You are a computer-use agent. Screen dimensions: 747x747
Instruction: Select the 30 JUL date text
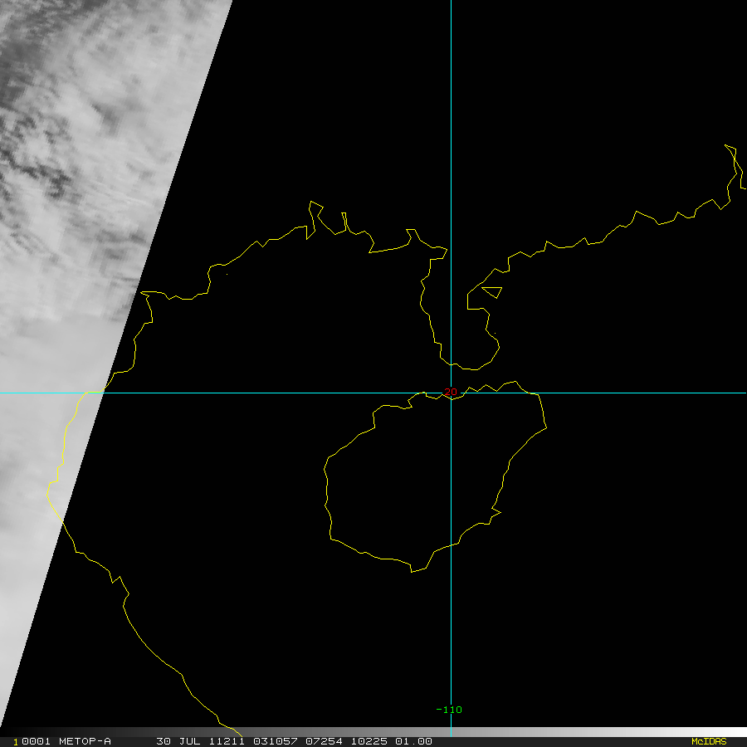pos(178,741)
